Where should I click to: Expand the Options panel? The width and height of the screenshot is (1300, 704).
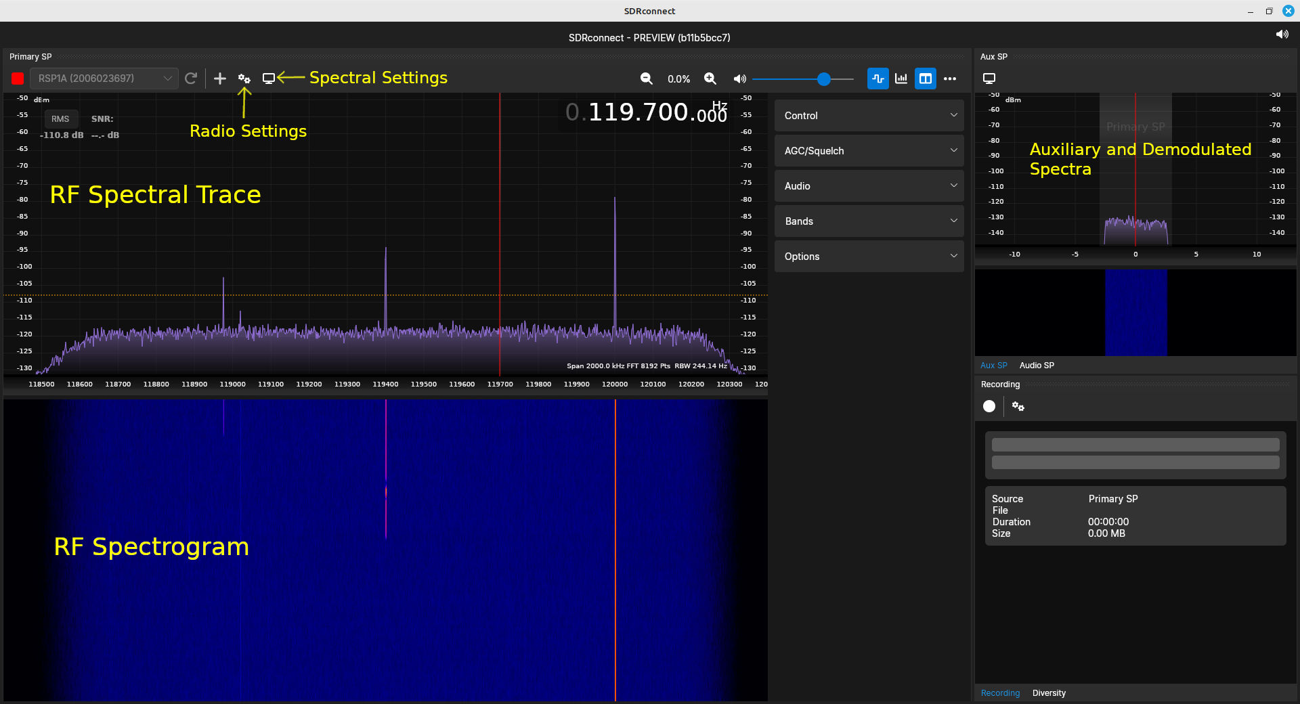pyautogui.click(x=869, y=257)
